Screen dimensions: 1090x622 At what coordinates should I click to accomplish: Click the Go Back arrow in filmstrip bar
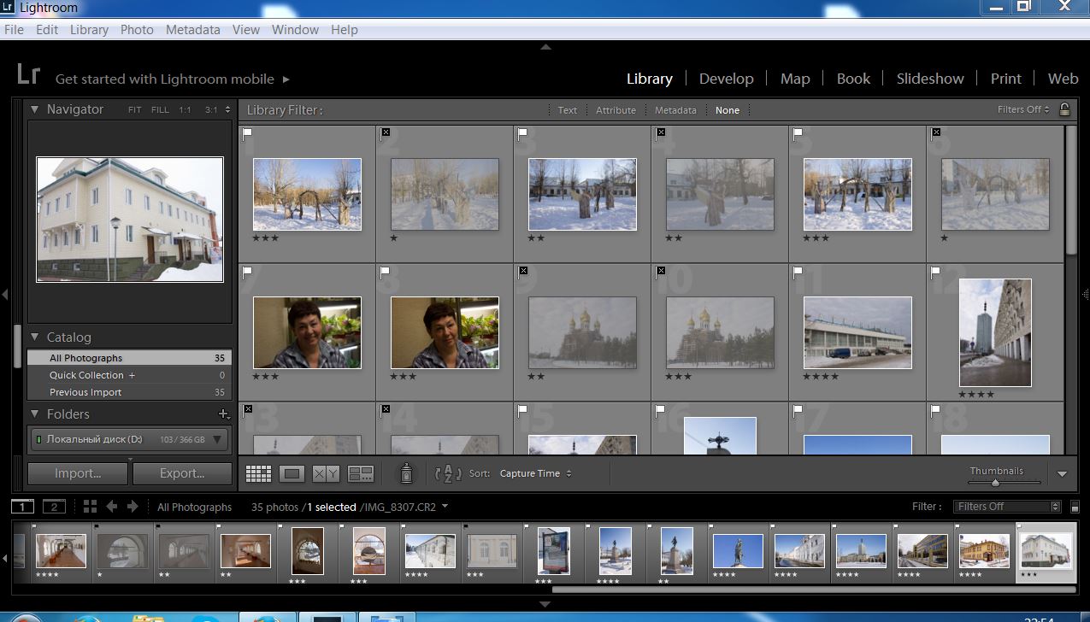[x=112, y=507]
